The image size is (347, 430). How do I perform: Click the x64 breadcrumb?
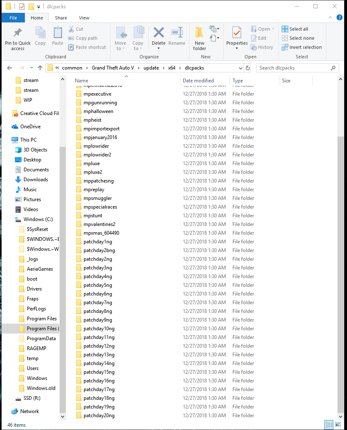172,68
